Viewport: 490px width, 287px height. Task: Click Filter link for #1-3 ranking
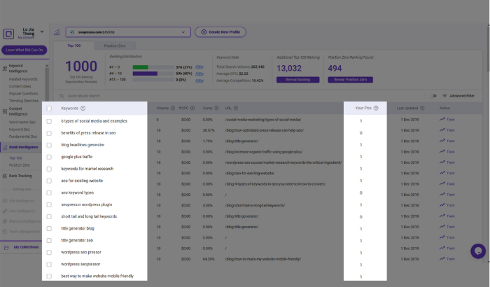pyautogui.click(x=199, y=67)
